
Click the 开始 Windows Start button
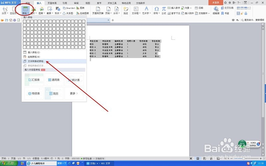9,163
